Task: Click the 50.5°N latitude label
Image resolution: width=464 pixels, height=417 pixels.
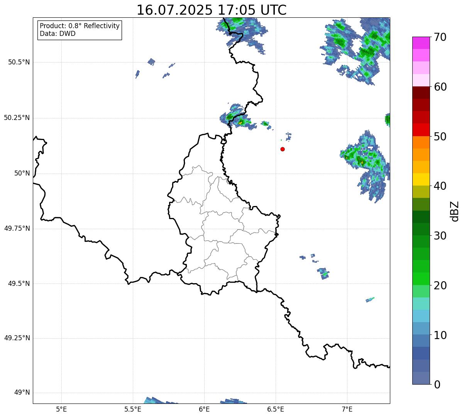Action: pos(19,62)
